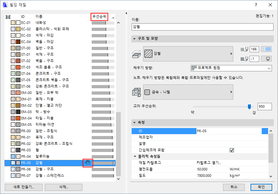Open the fill orientation dropdown
Viewport: 278px width, 194px height.
click(x=231, y=68)
